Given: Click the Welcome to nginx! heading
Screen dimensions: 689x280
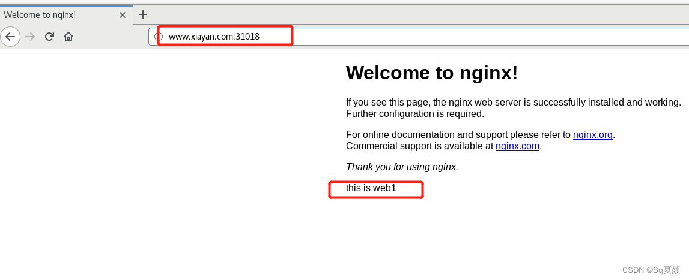Looking at the screenshot, I should point(432,73).
